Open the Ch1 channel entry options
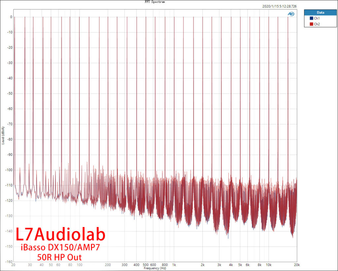Viewport: 338px width, 271px height. coord(316,18)
